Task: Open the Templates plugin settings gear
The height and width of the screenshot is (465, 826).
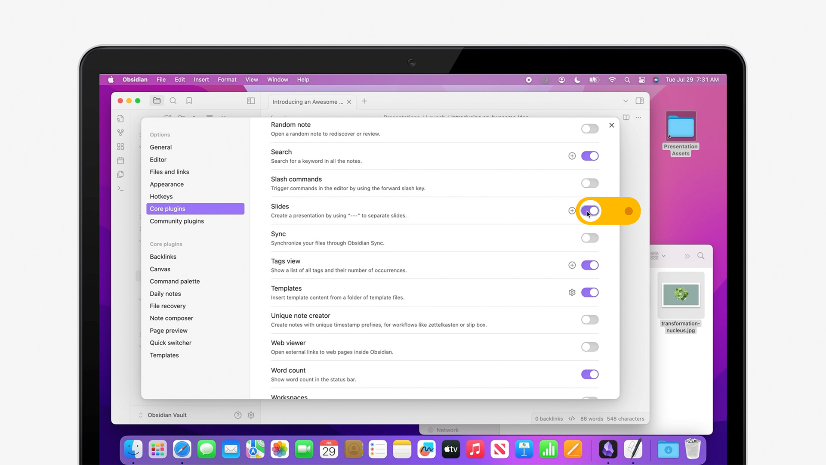Action: point(572,292)
